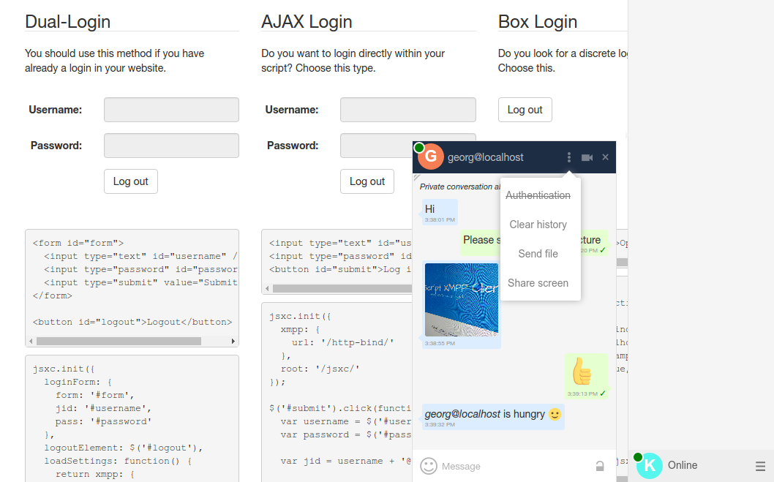Click the 'Hi' chat message
This screenshot has height=482, width=774.
[x=440, y=212]
